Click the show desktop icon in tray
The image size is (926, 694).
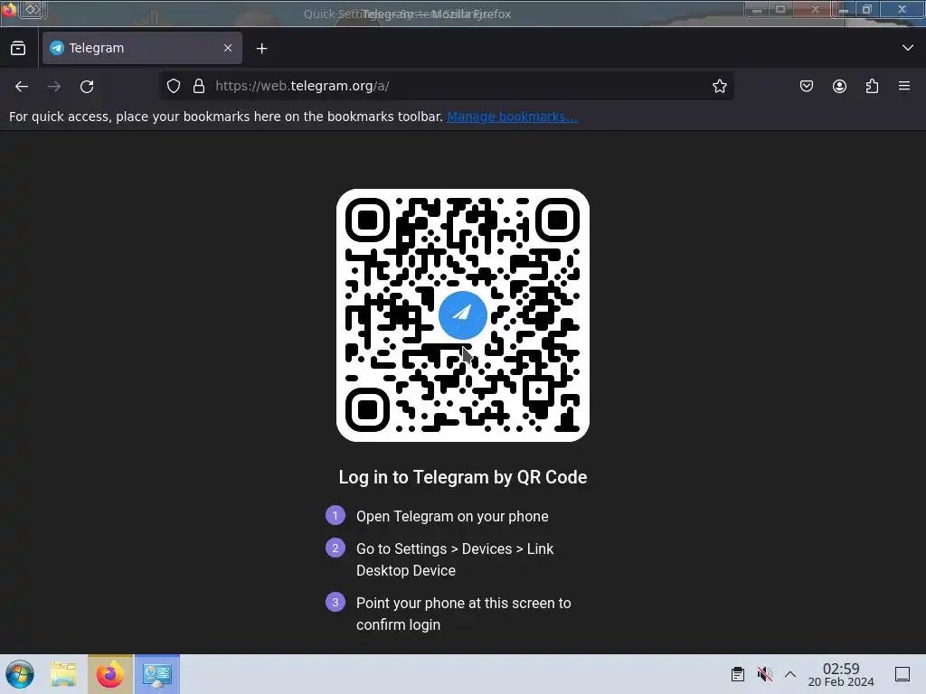(x=902, y=674)
